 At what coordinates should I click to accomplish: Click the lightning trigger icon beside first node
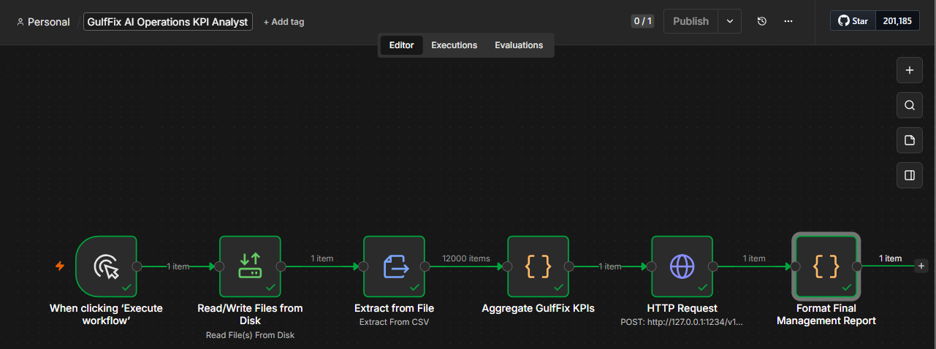(60, 266)
